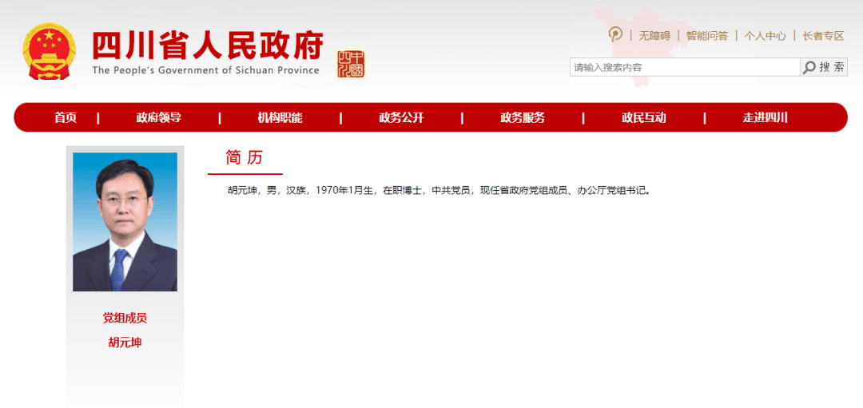This screenshot has height=408, width=863.
Task: Select 首页 in the navigation bar
Action: 66,117
